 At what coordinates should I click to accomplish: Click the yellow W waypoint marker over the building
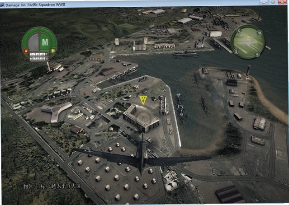[143, 100]
